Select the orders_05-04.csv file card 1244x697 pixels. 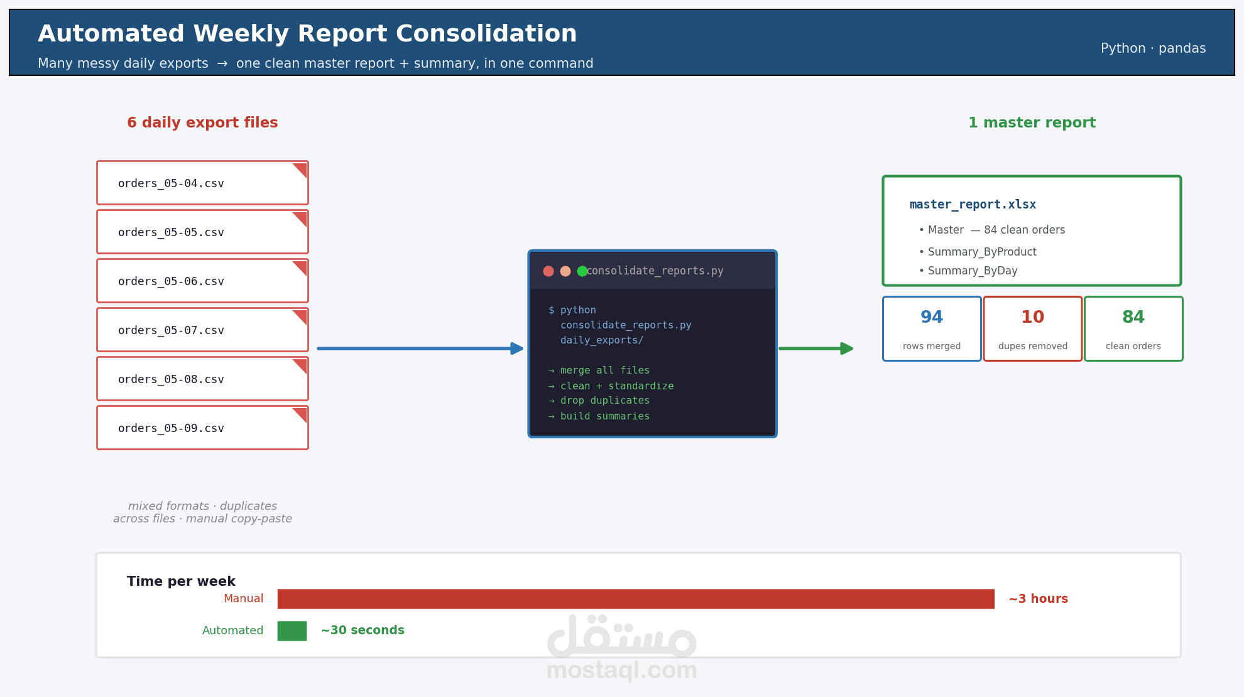tap(202, 183)
